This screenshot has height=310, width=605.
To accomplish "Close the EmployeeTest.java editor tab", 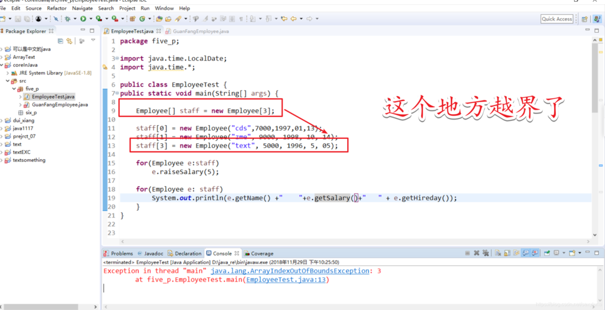I will click(158, 31).
